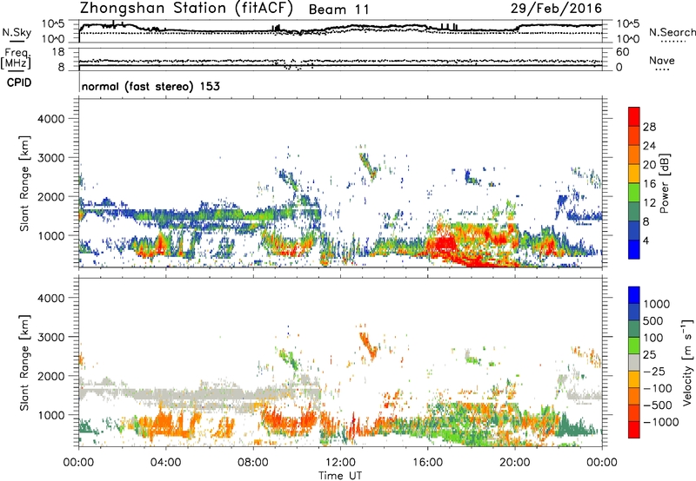Click the '10^5' left tick of noise panel

(x=53, y=24)
